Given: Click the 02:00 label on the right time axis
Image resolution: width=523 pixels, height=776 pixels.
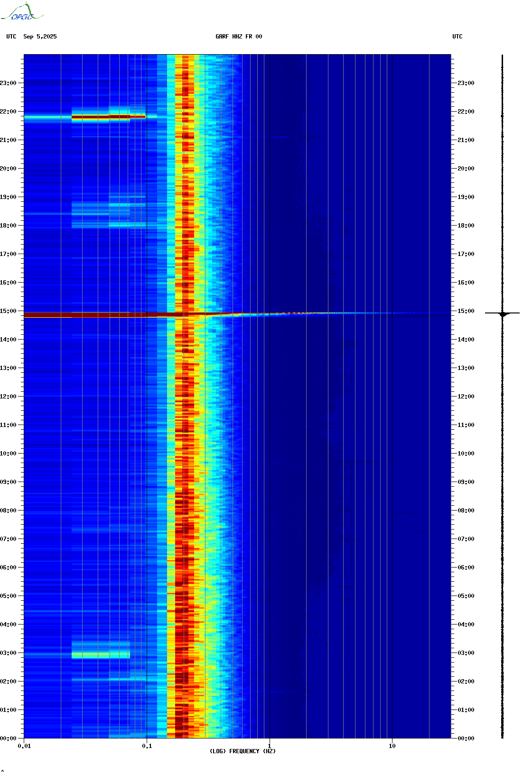Looking at the screenshot, I should (466, 681).
